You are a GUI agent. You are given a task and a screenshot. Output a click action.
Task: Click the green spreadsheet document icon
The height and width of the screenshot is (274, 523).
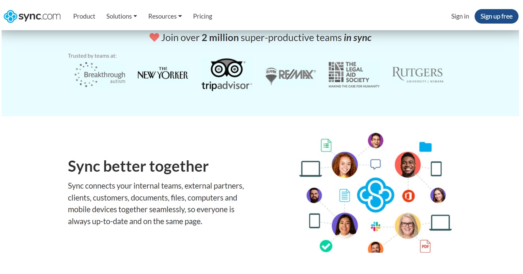tap(326, 145)
